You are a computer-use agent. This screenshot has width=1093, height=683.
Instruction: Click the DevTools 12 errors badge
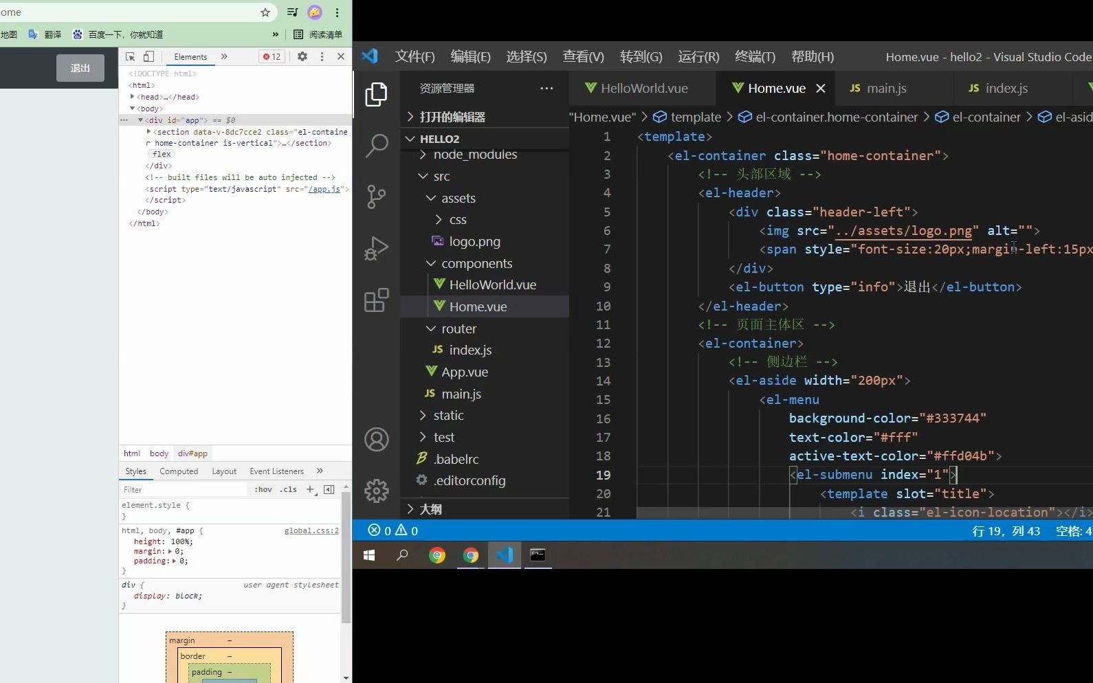[x=272, y=57]
